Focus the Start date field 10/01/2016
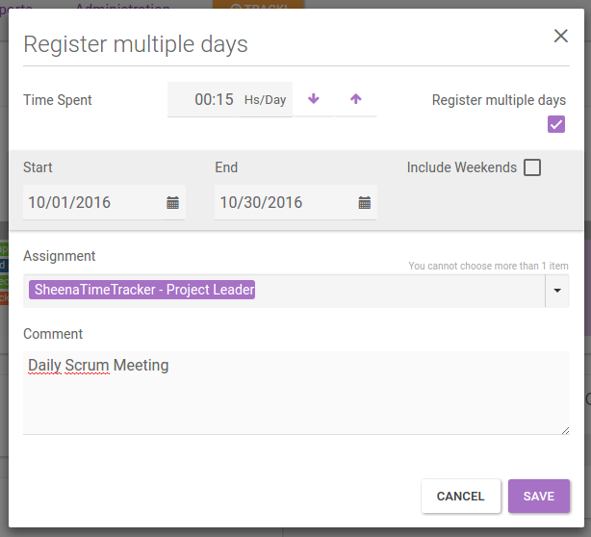The height and width of the screenshot is (537, 591). pyautogui.click(x=92, y=202)
